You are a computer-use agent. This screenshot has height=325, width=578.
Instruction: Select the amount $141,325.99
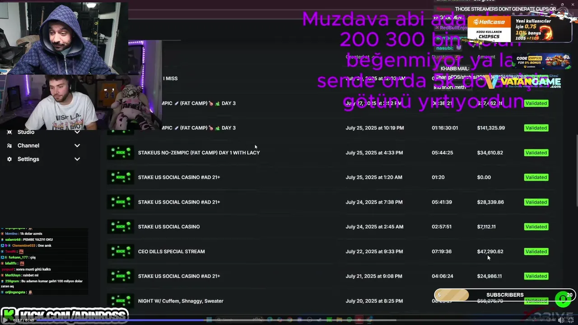coord(491,128)
